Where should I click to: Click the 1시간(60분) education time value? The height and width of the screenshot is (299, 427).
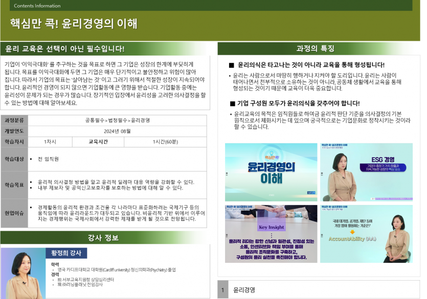(165, 141)
